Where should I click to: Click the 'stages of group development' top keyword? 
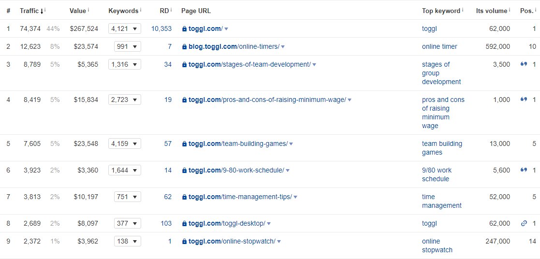tap(441, 73)
